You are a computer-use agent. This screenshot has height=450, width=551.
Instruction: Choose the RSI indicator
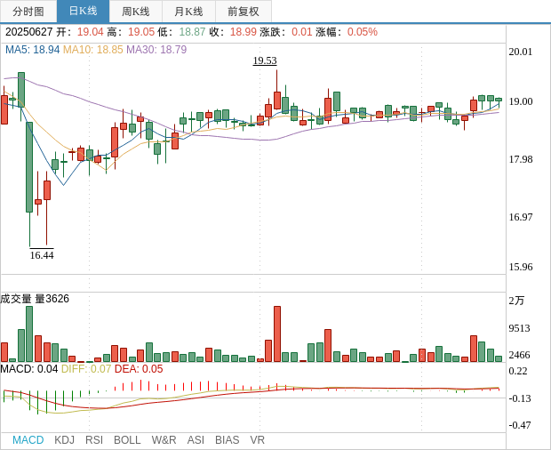[x=94, y=440]
